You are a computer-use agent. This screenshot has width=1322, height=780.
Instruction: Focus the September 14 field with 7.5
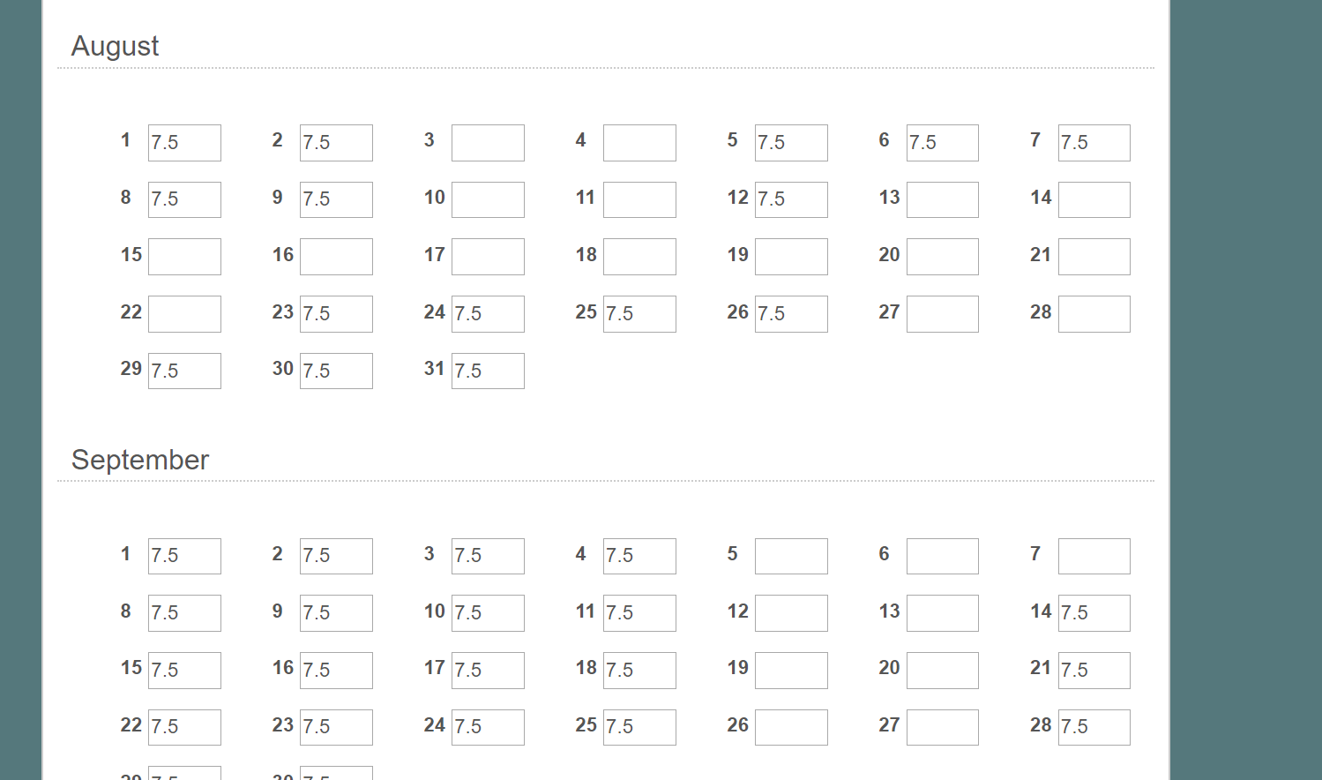pyautogui.click(x=1094, y=613)
